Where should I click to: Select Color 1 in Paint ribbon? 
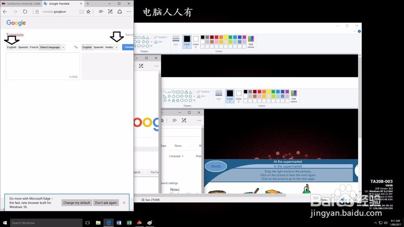[x=187, y=42]
